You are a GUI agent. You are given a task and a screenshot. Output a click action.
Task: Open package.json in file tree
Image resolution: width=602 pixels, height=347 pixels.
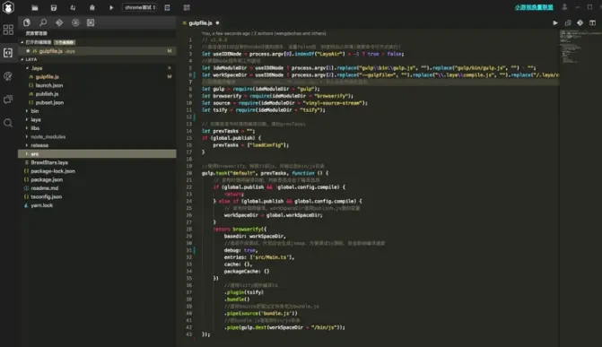(x=47, y=179)
